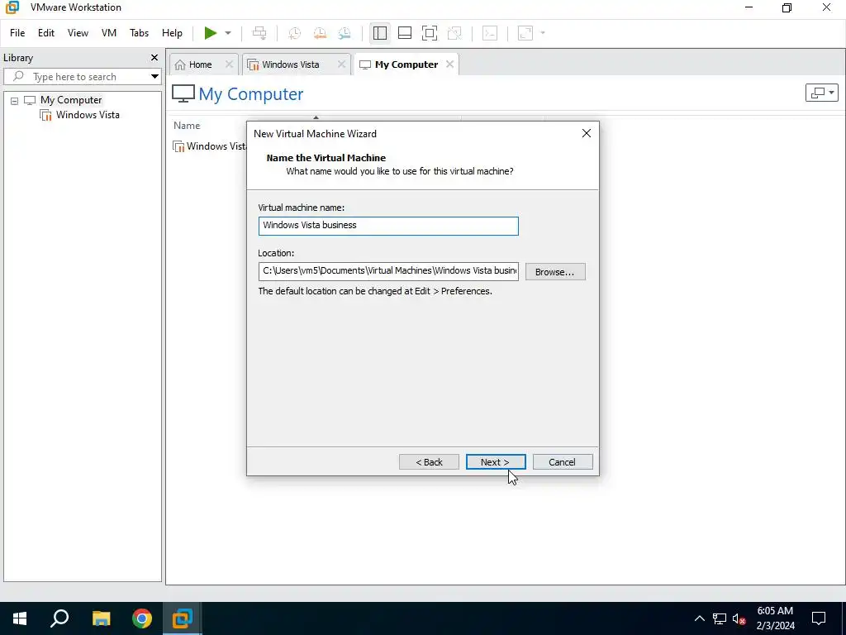This screenshot has height=635, width=846.
Task: Open the Snapshot Manager wrench icon
Action: pyautogui.click(x=345, y=33)
